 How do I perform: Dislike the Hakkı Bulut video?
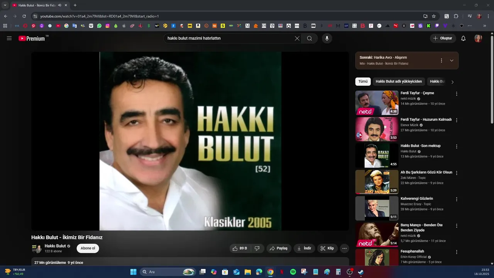tap(257, 248)
